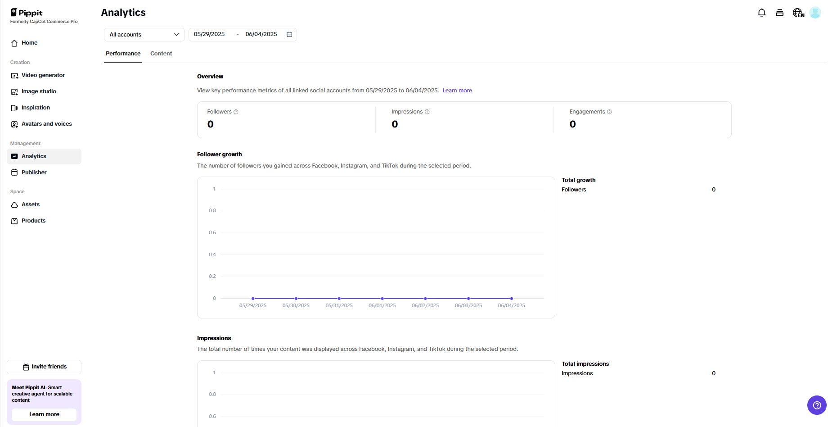
Task: Open the help question mark bubble
Action: (817, 405)
